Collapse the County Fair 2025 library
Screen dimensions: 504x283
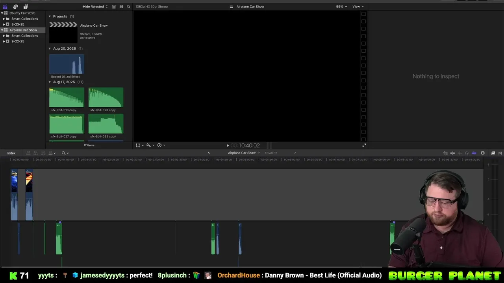click(x=2, y=13)
